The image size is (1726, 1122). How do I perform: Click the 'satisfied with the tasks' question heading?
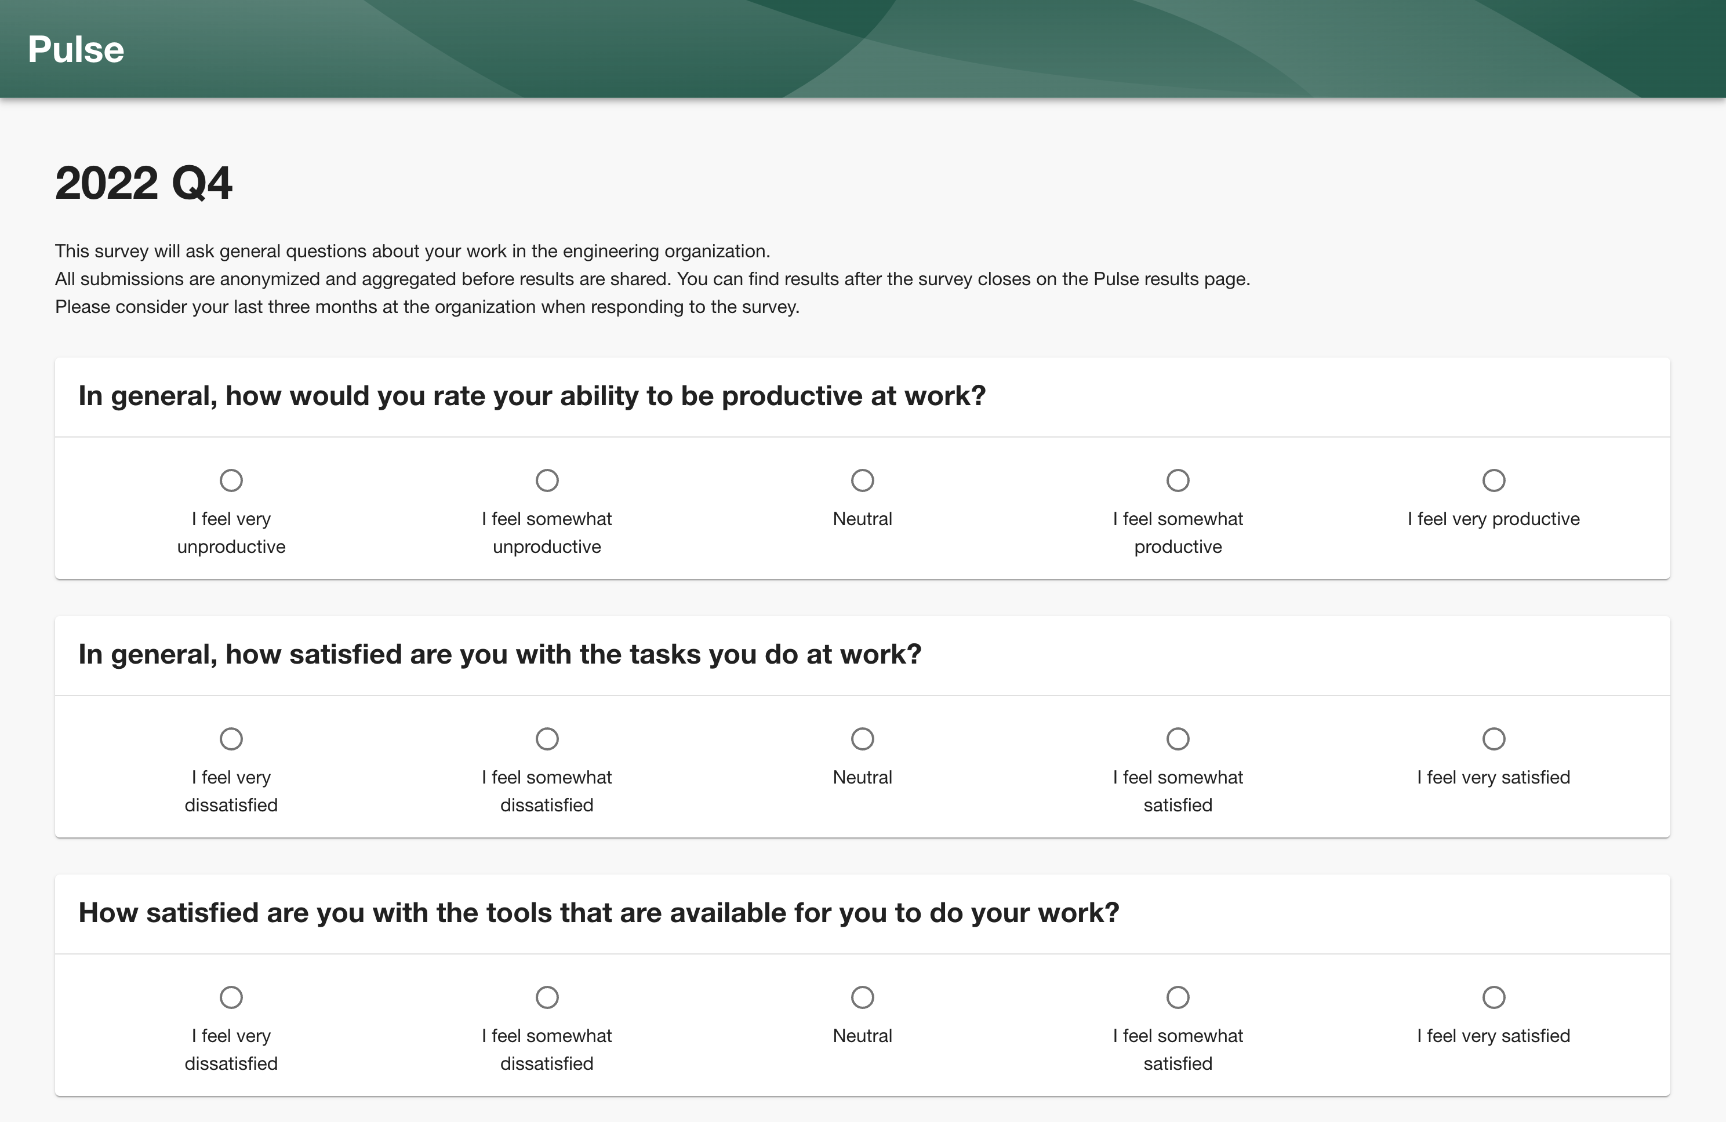pos(500,654)
